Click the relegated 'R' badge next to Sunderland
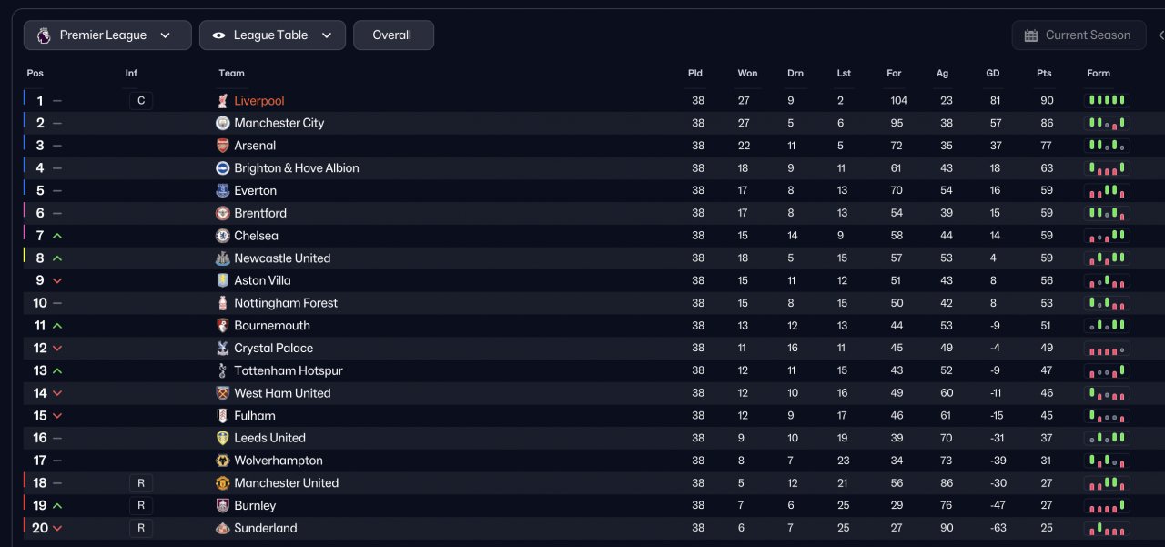Viewport: 1165px width, 547px height. (x=141, y=528)
